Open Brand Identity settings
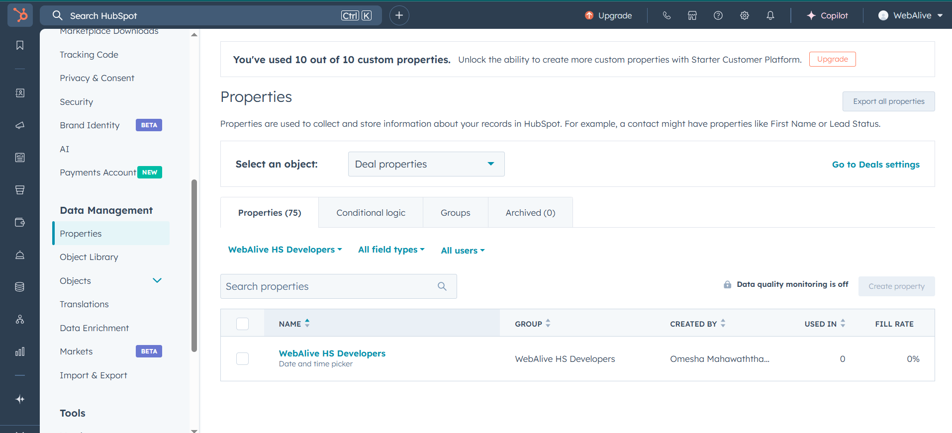This screenshot has height=433, width=952. [x=90, y=125]
